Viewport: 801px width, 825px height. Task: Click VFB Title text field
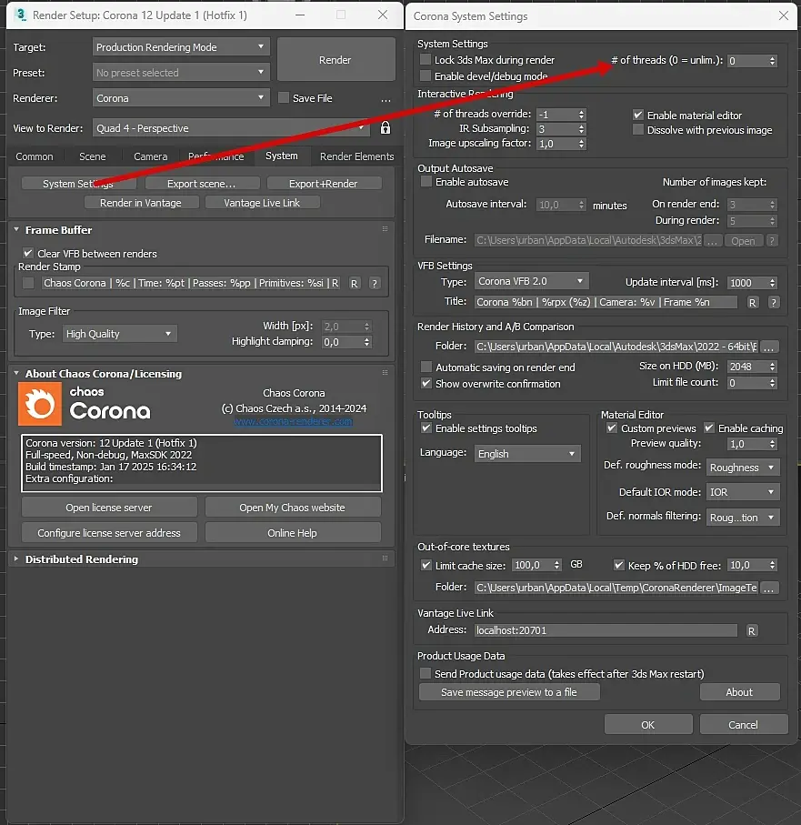[x=606, y=302]
